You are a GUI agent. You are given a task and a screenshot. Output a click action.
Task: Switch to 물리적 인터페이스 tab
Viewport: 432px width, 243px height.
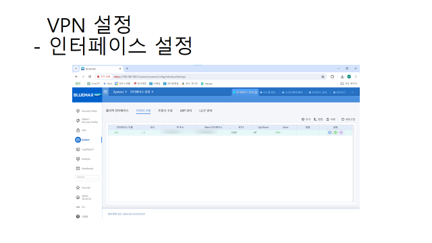[x=117, y=111]
